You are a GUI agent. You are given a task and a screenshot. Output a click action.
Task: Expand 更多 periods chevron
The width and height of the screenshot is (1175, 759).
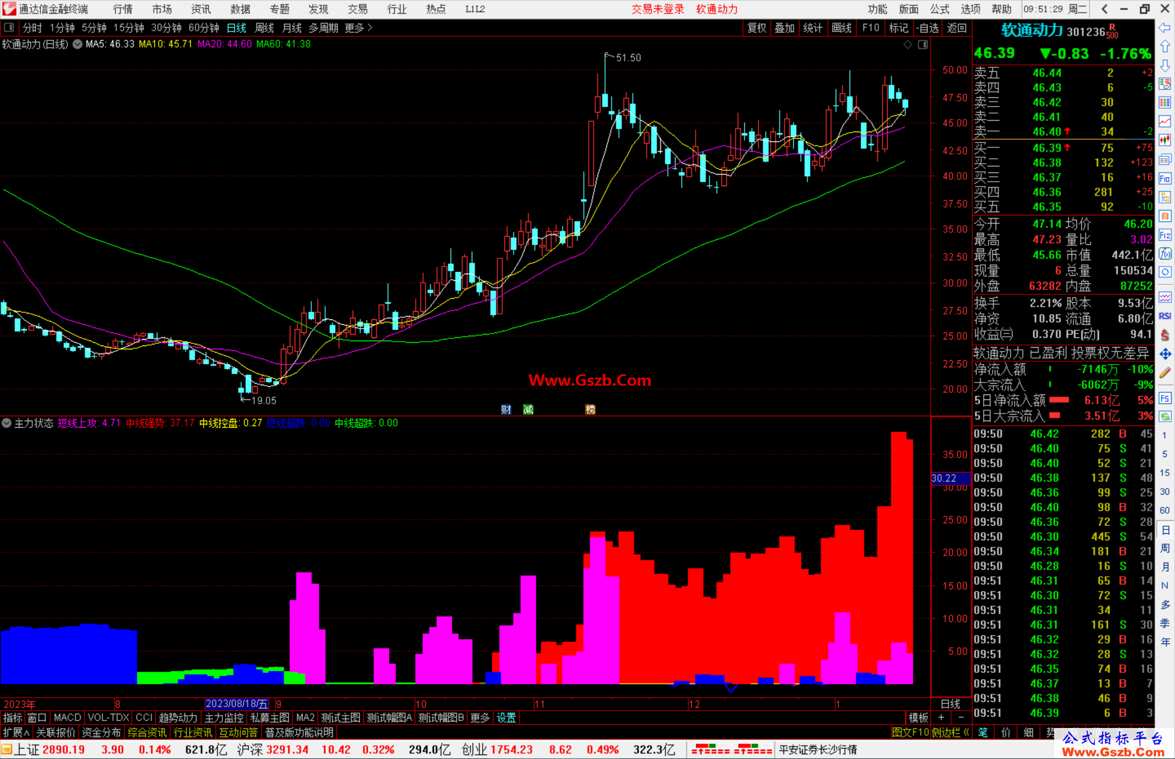point(370,28)
